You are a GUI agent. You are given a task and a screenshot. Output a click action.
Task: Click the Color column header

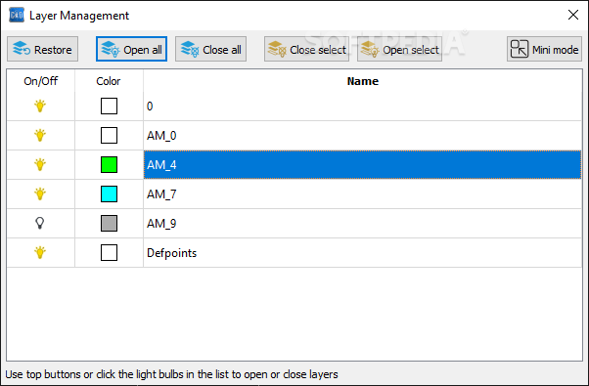(x=109, y=81)
